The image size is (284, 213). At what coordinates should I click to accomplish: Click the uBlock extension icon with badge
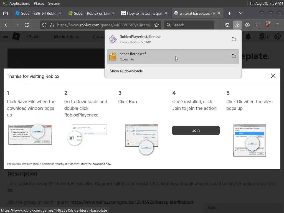pos(268,25)
